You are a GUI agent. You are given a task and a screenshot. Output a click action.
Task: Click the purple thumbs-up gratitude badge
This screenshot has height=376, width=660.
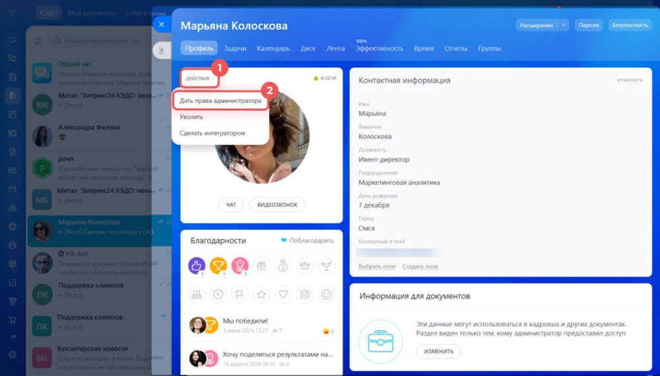[x=197, y=265]
